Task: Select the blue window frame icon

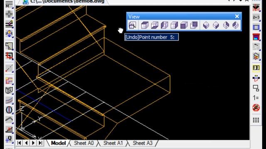Action: click(x=256, y=27)
